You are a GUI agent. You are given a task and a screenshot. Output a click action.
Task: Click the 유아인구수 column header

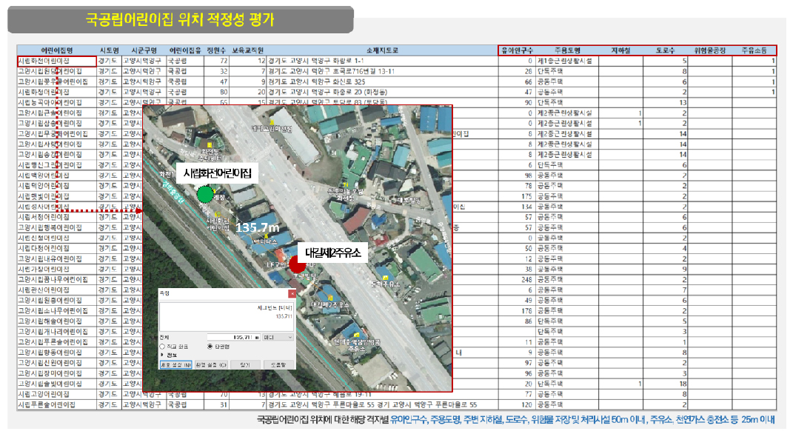517,50
